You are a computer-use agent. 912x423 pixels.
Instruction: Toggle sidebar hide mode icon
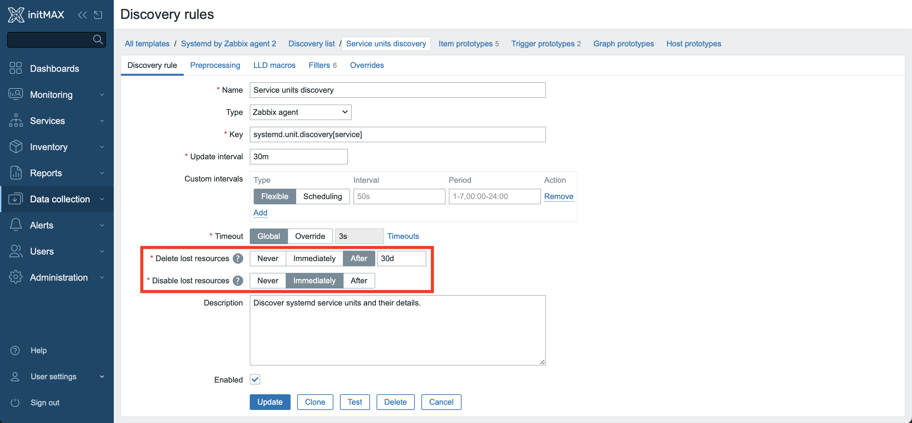click(x=98, y=15)
